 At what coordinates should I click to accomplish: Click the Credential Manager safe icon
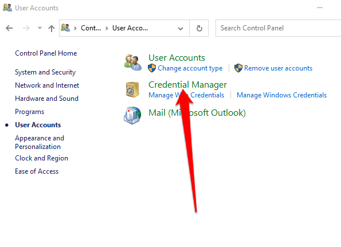[132, 89]
